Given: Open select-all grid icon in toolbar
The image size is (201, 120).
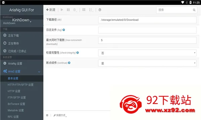Looking at the screenshot, I should point(84,10).
